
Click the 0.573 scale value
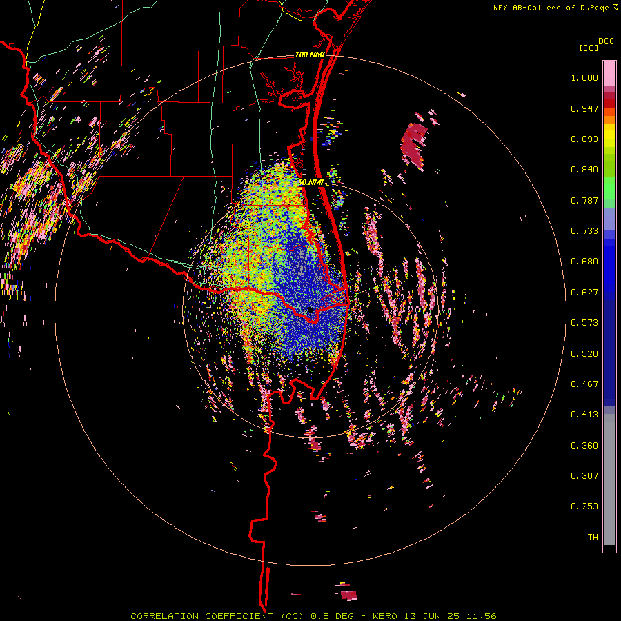click(x=584, y=323)
